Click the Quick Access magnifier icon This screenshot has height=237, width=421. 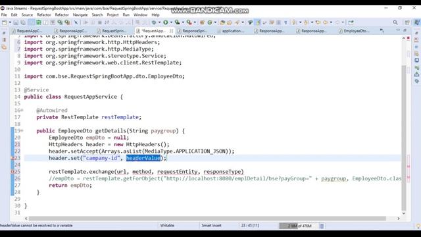coord(395,22)
